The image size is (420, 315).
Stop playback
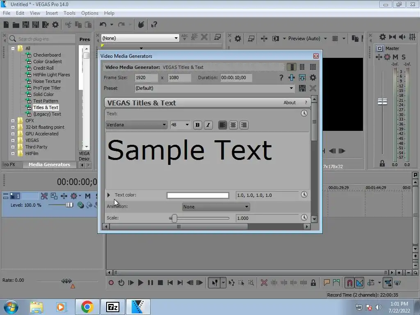tap(160, 283)
